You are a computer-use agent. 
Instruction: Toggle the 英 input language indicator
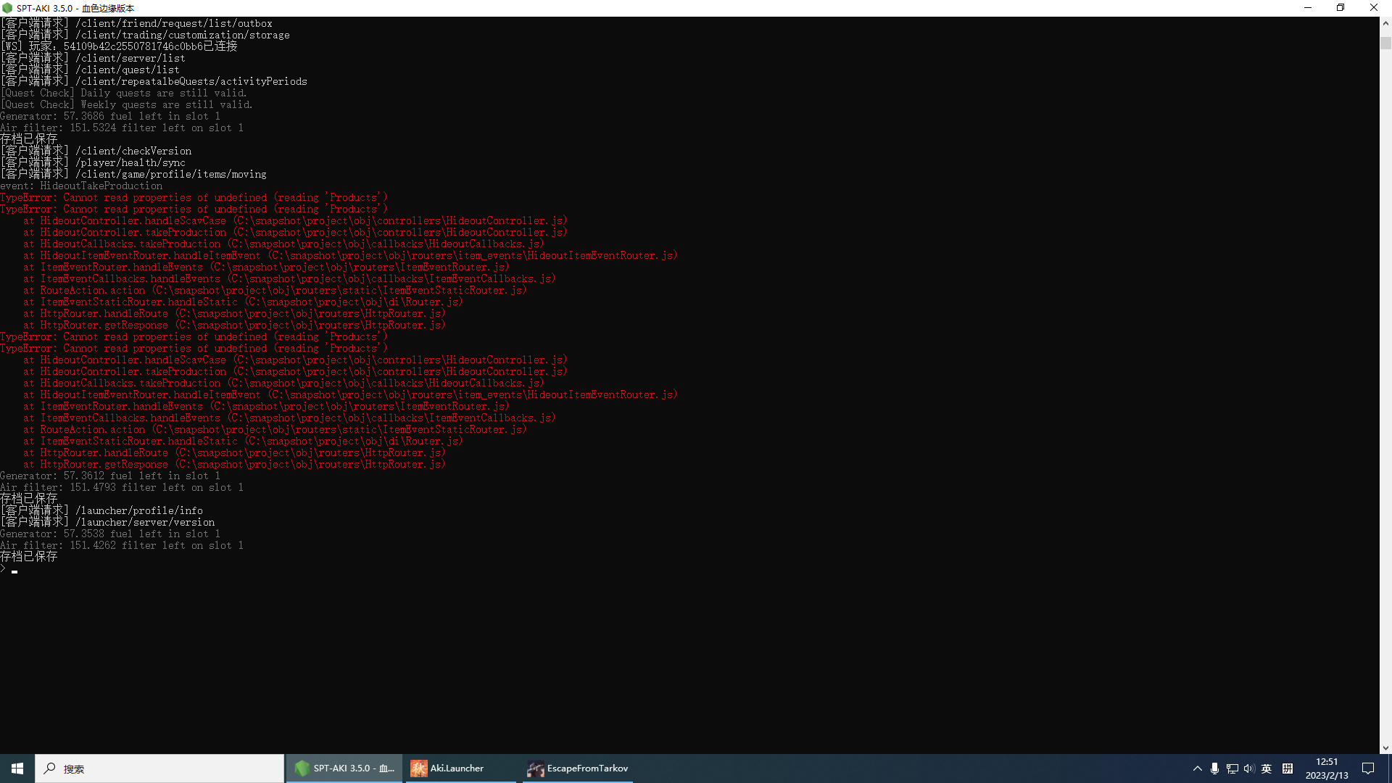tap(1267, 768)
